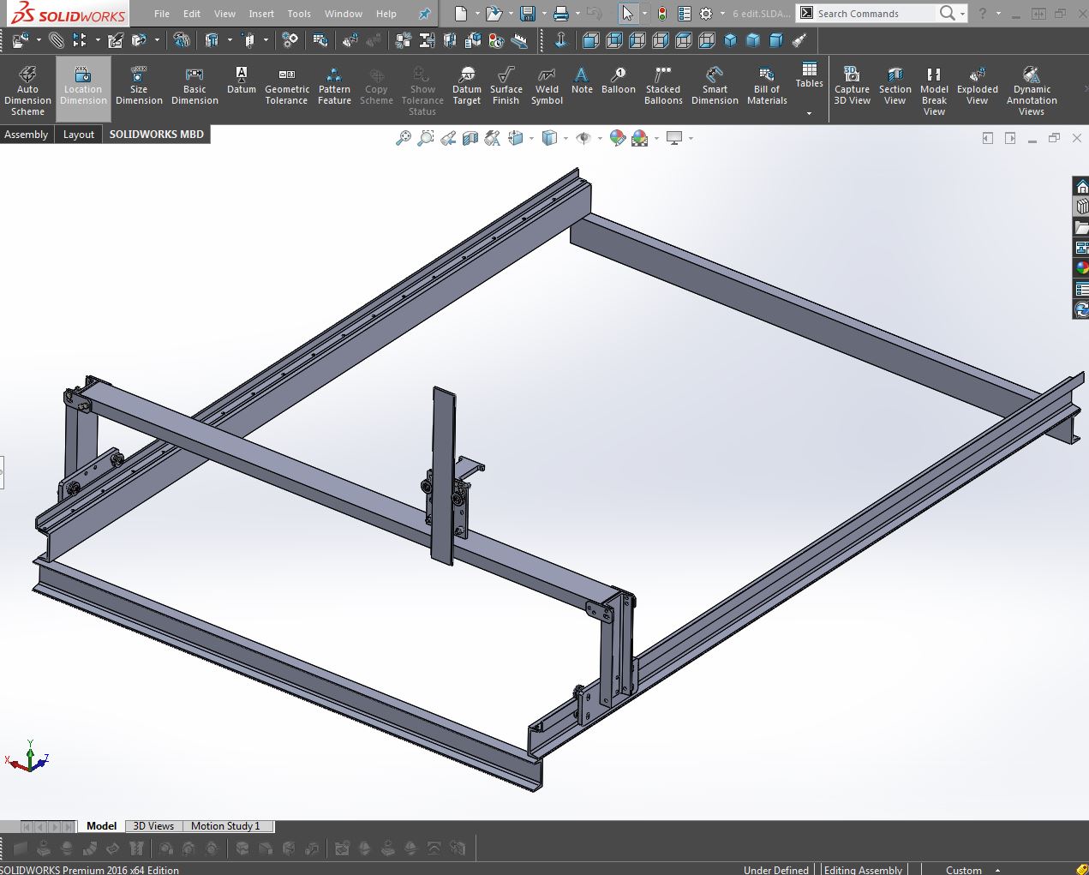Expand the New document dropdown arrow

pyautogui.click(x=477, y=14)
